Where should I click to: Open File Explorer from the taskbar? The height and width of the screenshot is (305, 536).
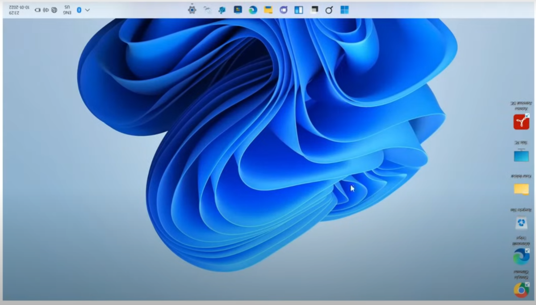point(268,10)
